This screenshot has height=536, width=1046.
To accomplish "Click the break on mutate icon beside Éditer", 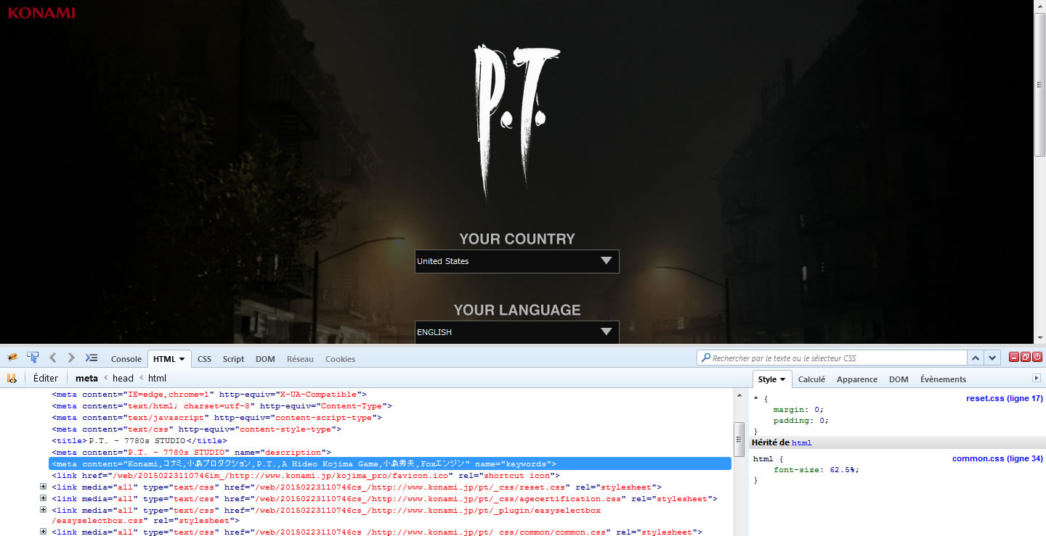I will point(12,378).
